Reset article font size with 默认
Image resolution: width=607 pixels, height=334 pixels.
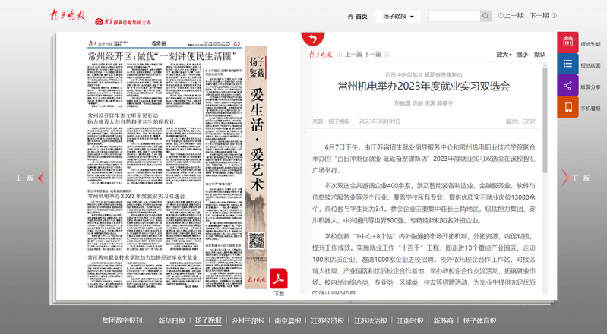[x=539, y=55]
